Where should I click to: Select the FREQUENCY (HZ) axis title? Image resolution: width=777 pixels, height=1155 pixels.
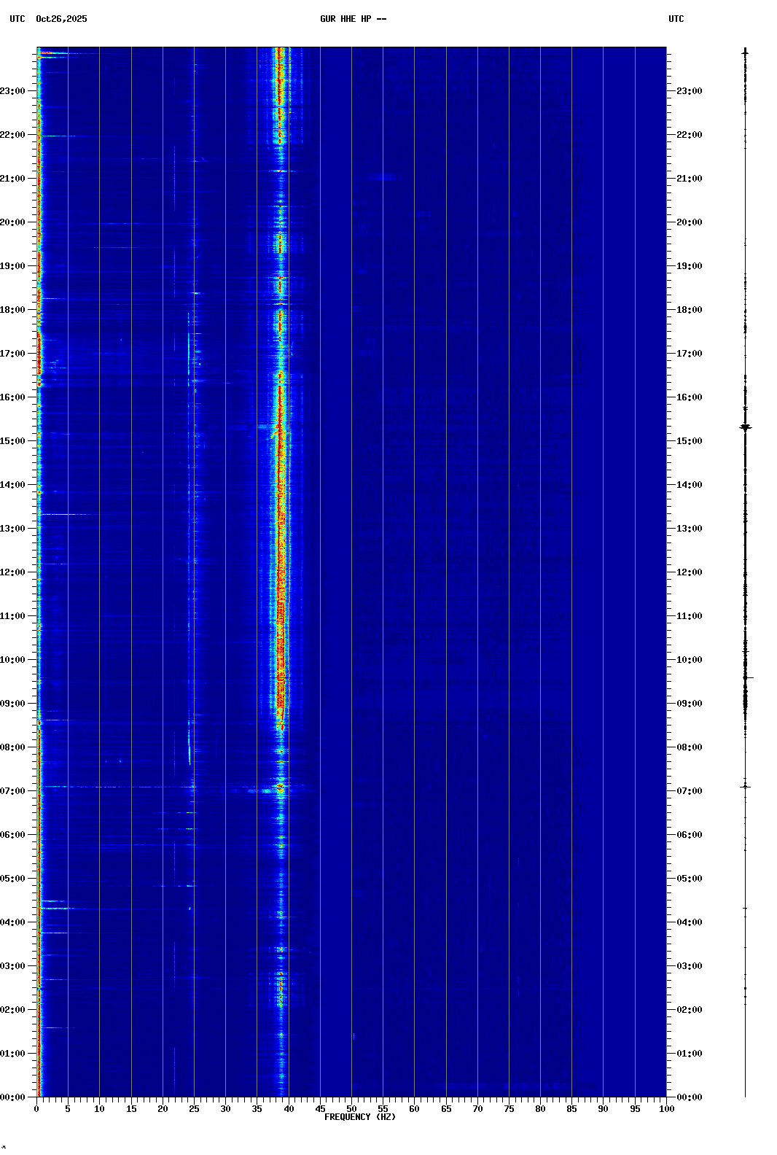pyautogui.click(x=359, y=1117)
